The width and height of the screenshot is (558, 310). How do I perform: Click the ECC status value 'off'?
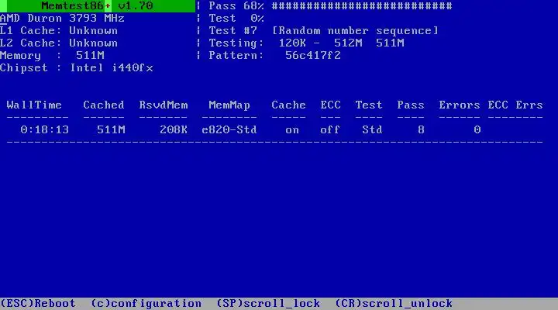330,130
